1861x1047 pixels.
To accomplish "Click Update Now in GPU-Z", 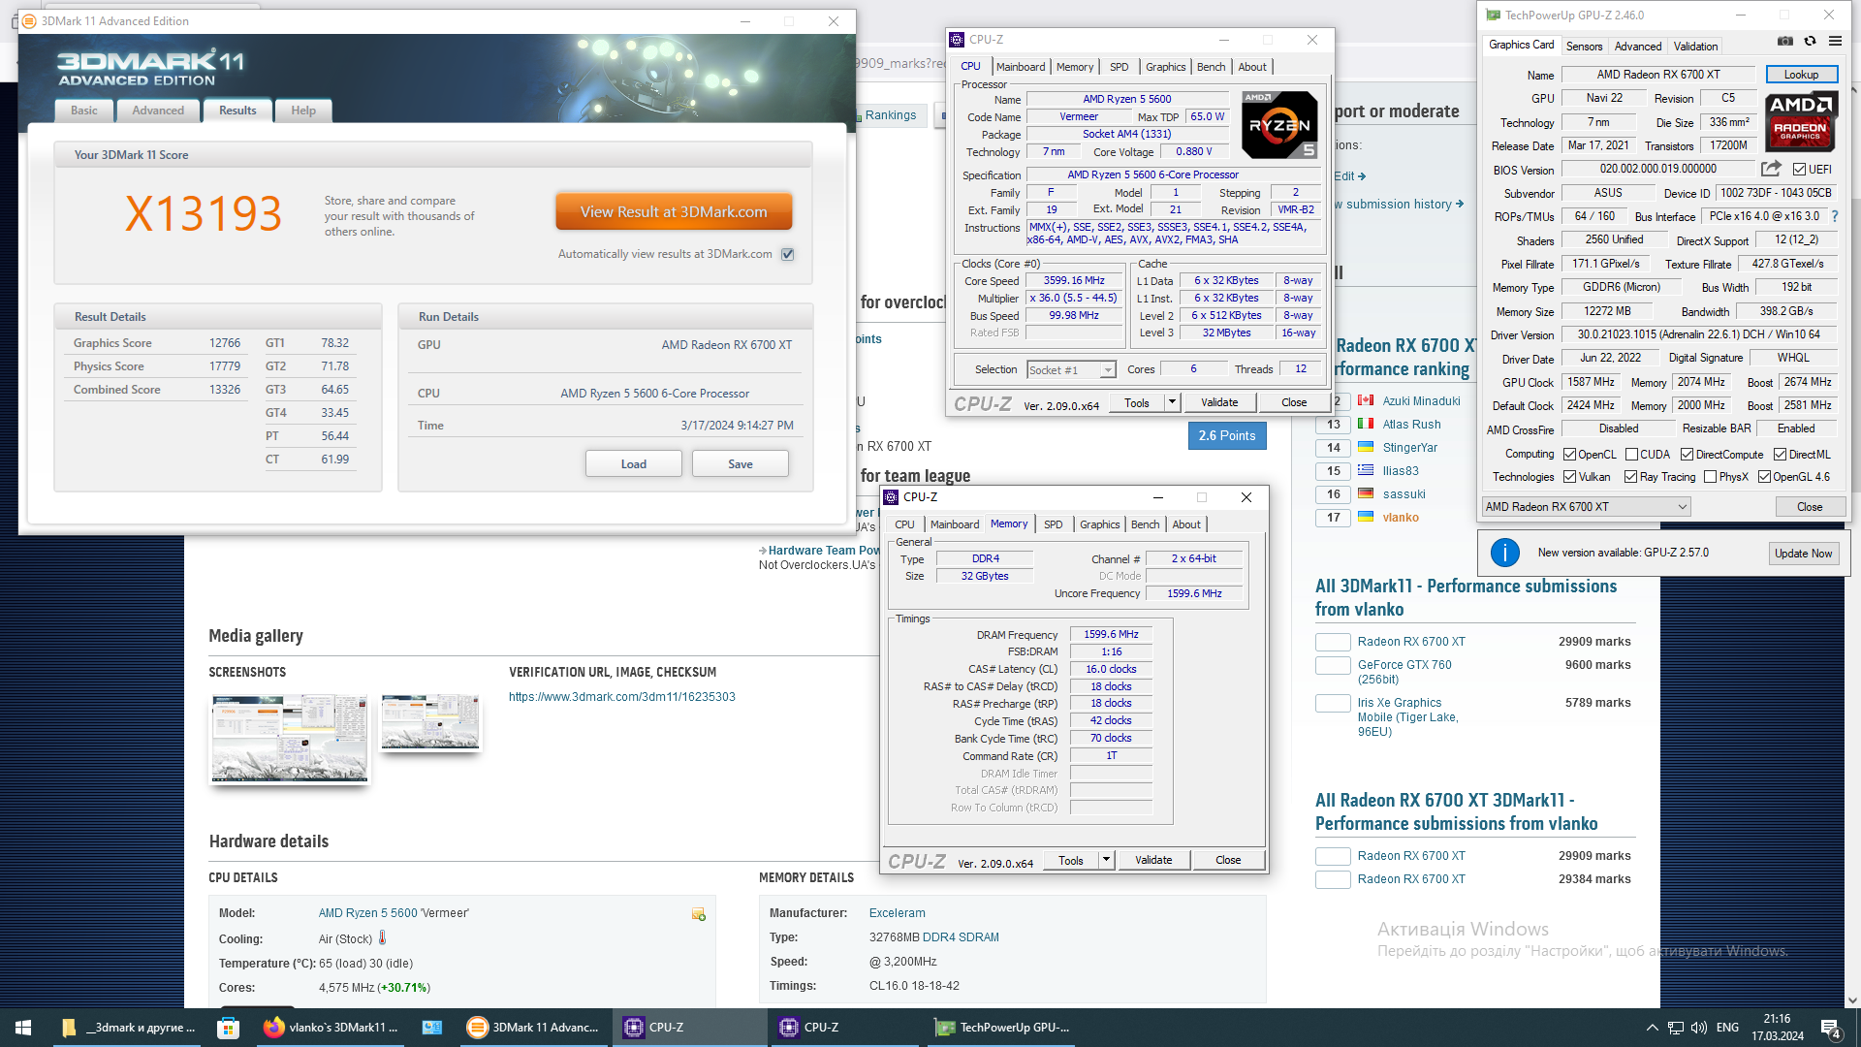I will point(1803,554).
